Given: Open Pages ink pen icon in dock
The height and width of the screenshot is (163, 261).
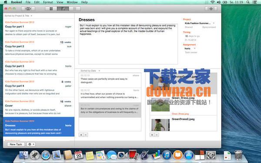Looking at the screenshot, I should (144, 155).
